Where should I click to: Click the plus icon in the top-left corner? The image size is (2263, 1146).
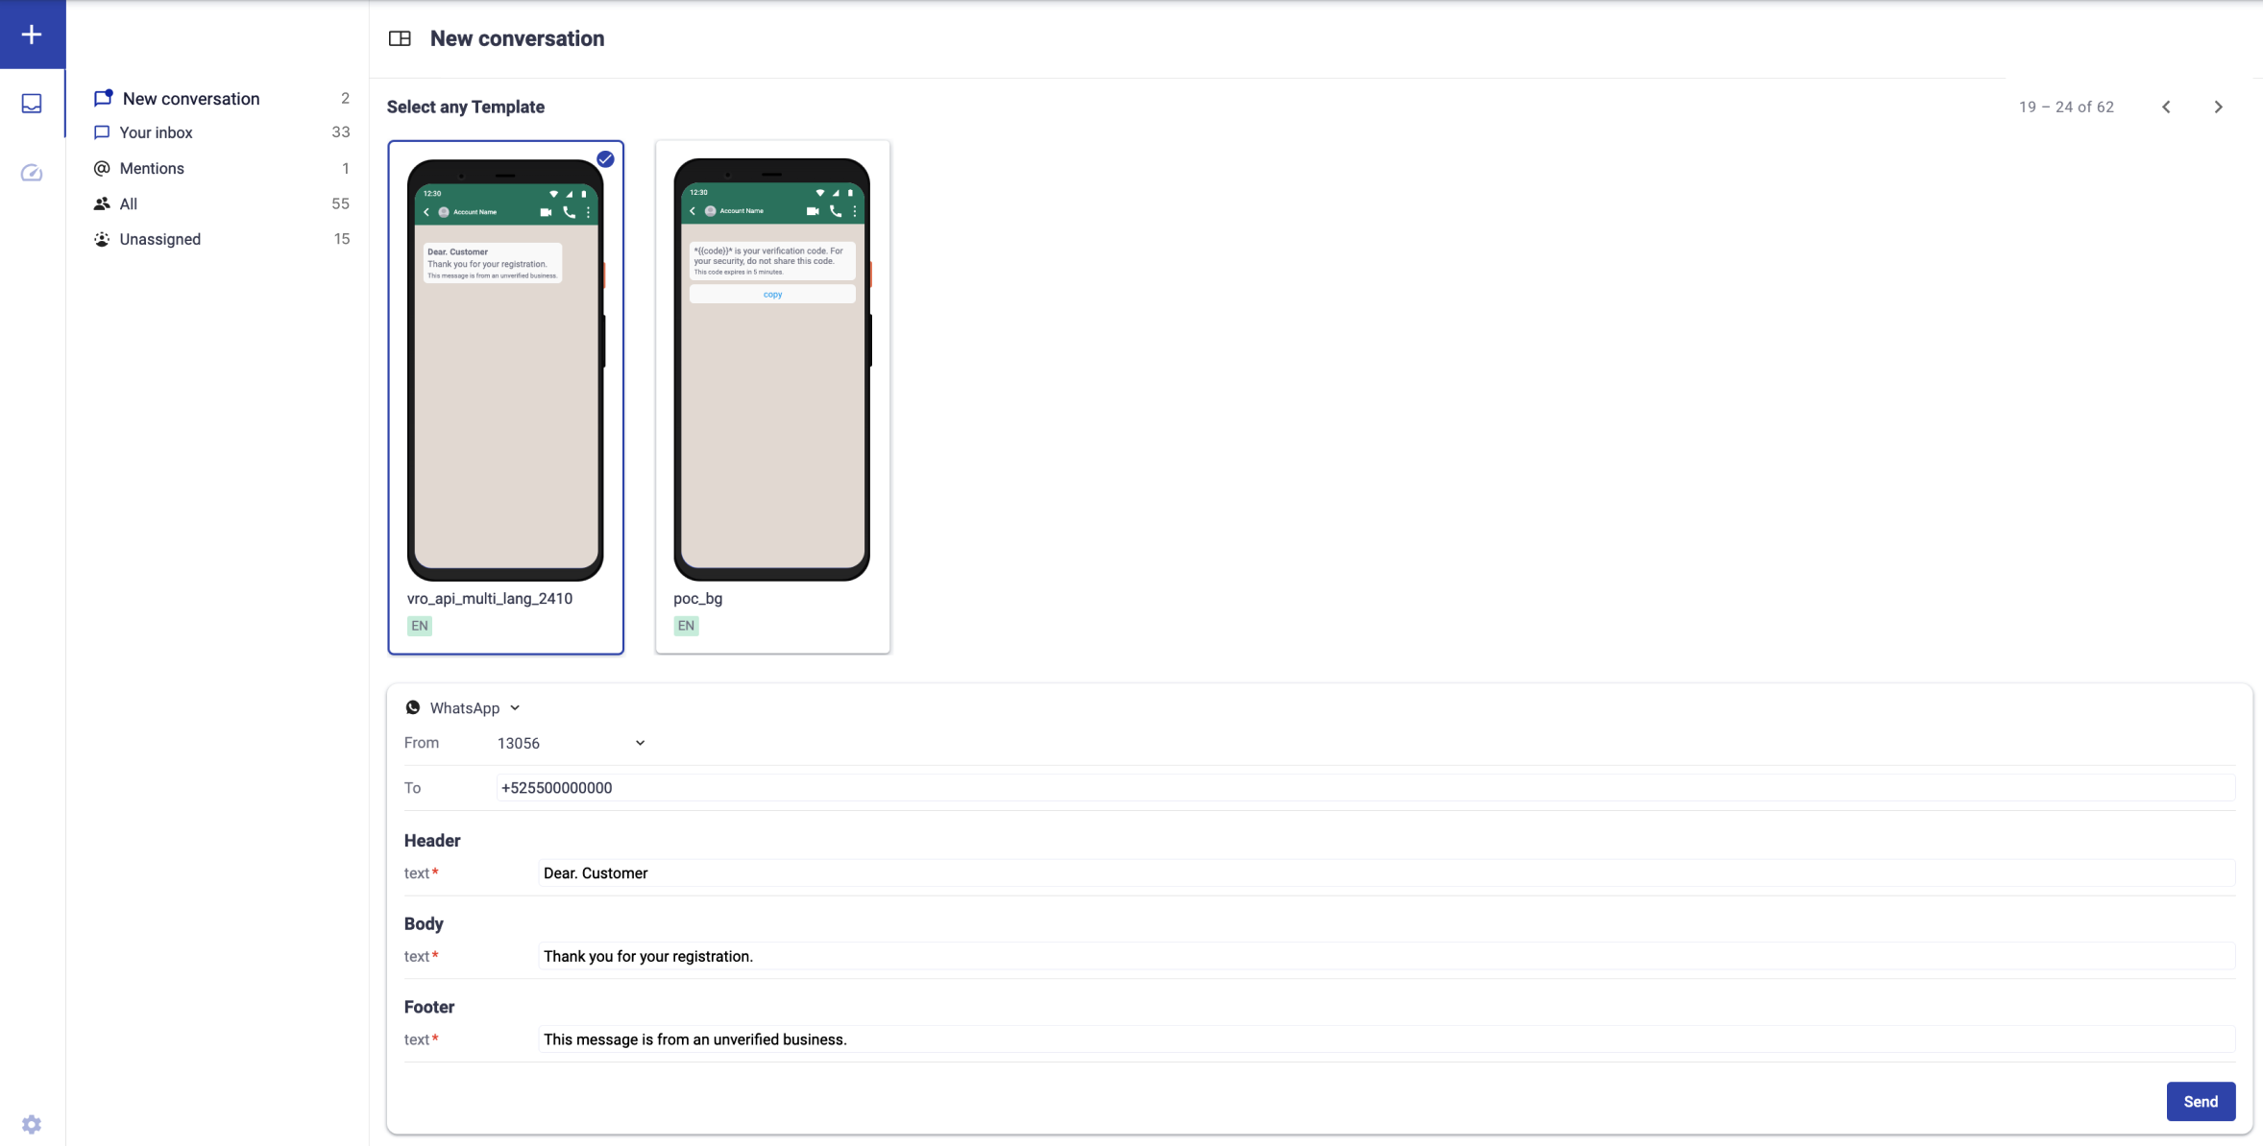(x=32, y=35)
